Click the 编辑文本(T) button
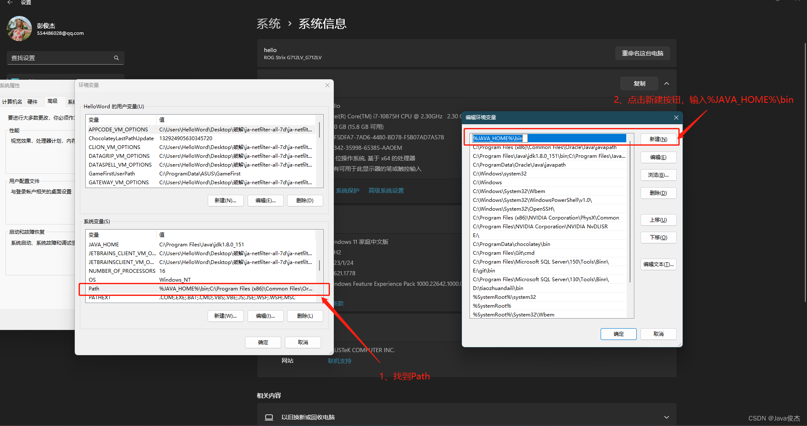The width and height of the screenshot is (807, 426). [x=658, y=264]
